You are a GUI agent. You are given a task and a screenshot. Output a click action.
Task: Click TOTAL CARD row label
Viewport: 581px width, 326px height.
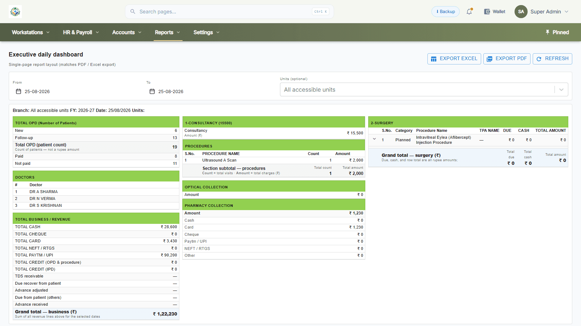pyautogui.click(x=28, y=241)
